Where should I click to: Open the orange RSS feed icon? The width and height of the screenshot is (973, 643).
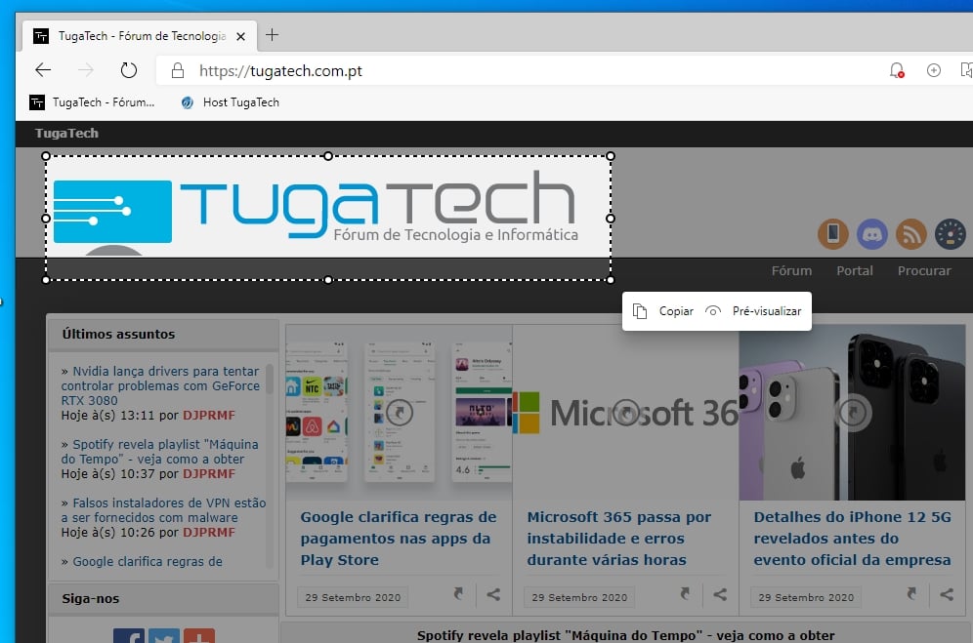coord(910,234)
